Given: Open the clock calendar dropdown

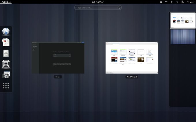Looking at the screenshot, I should [98, 2].
